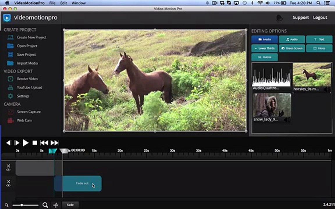Click the large zoom-in magnifier icon
335x209 pixels.
[x=45, y=205]
